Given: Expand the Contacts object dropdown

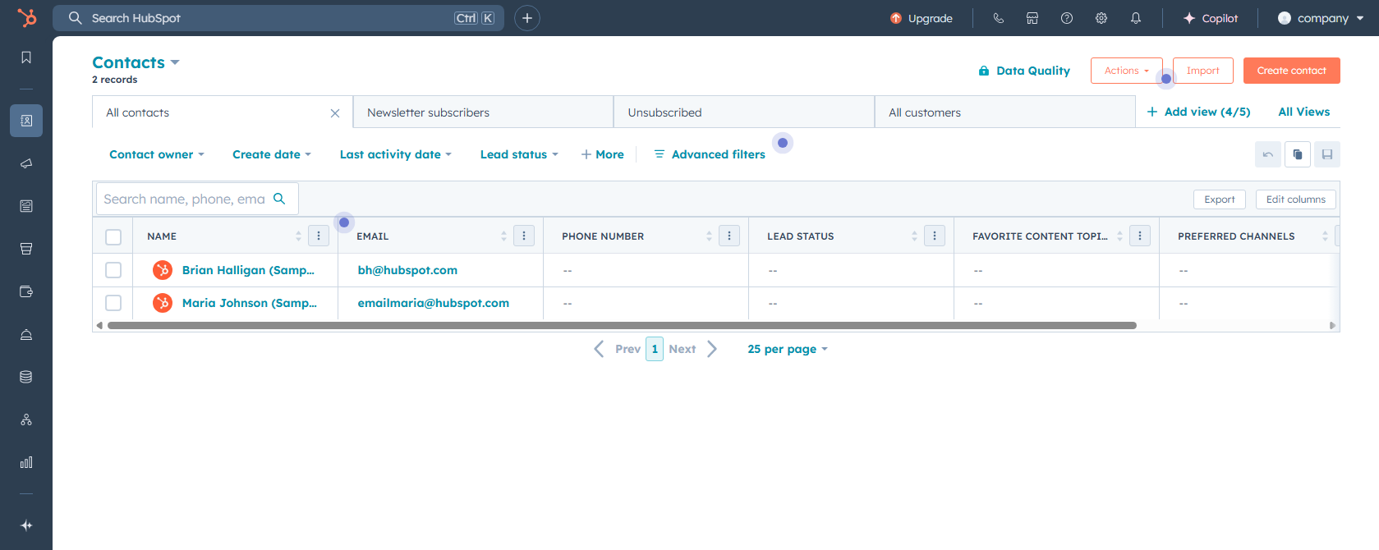Looking at the screenshot, I should tap(136, 62).
